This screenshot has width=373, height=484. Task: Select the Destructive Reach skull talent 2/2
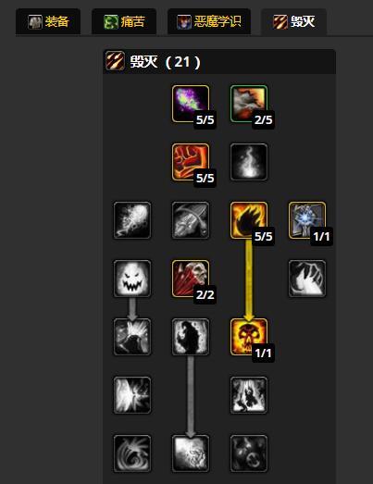click(x=191, y=279)
